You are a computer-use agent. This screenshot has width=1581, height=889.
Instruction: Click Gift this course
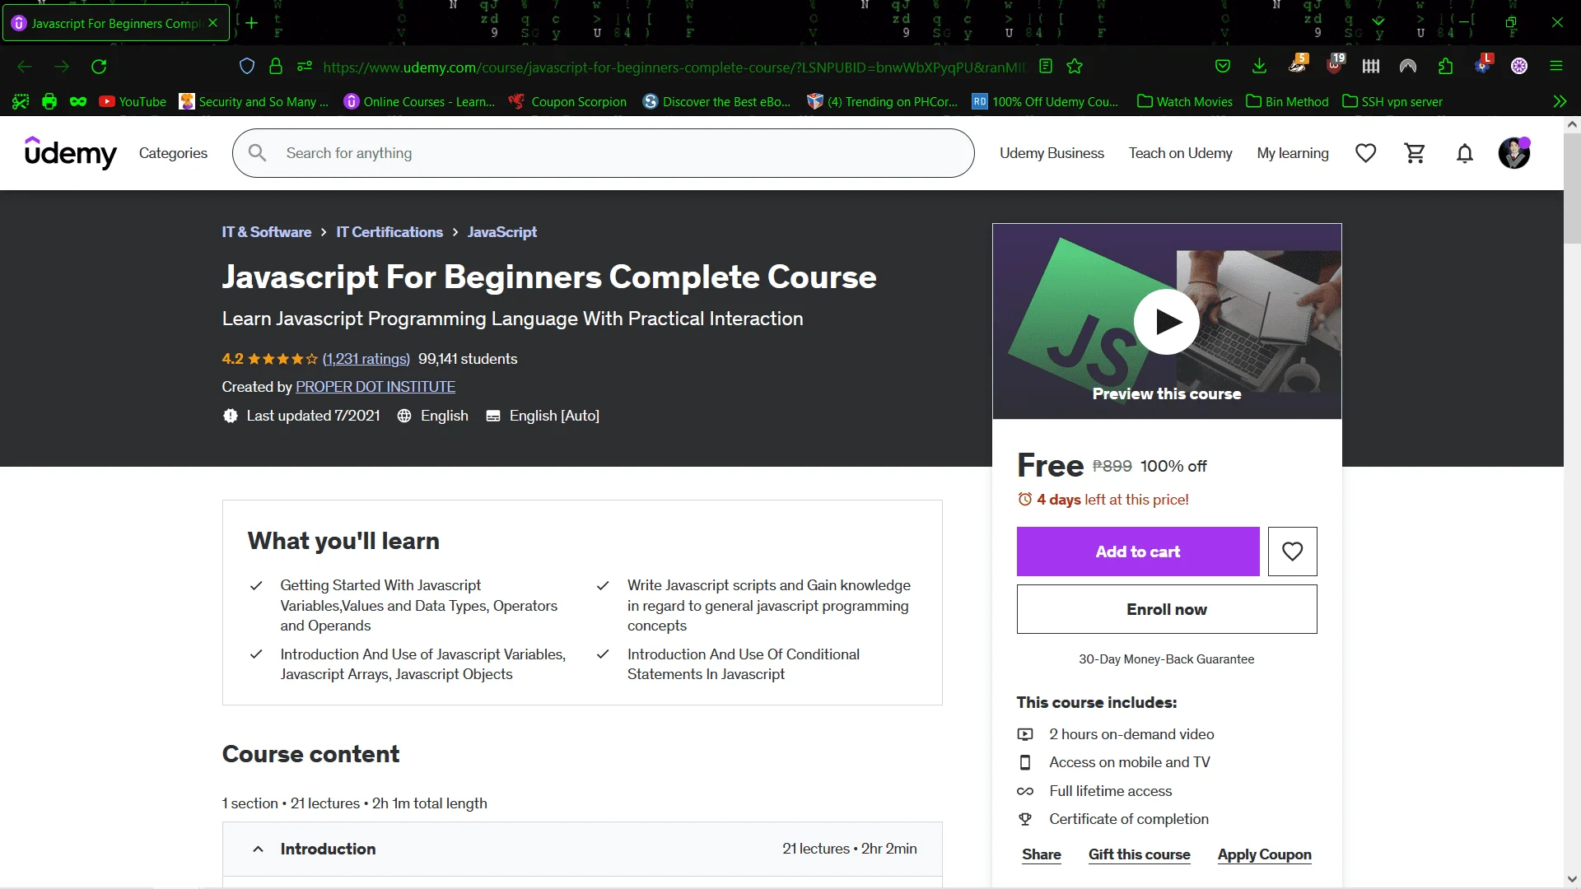[x=1139, y=854]
